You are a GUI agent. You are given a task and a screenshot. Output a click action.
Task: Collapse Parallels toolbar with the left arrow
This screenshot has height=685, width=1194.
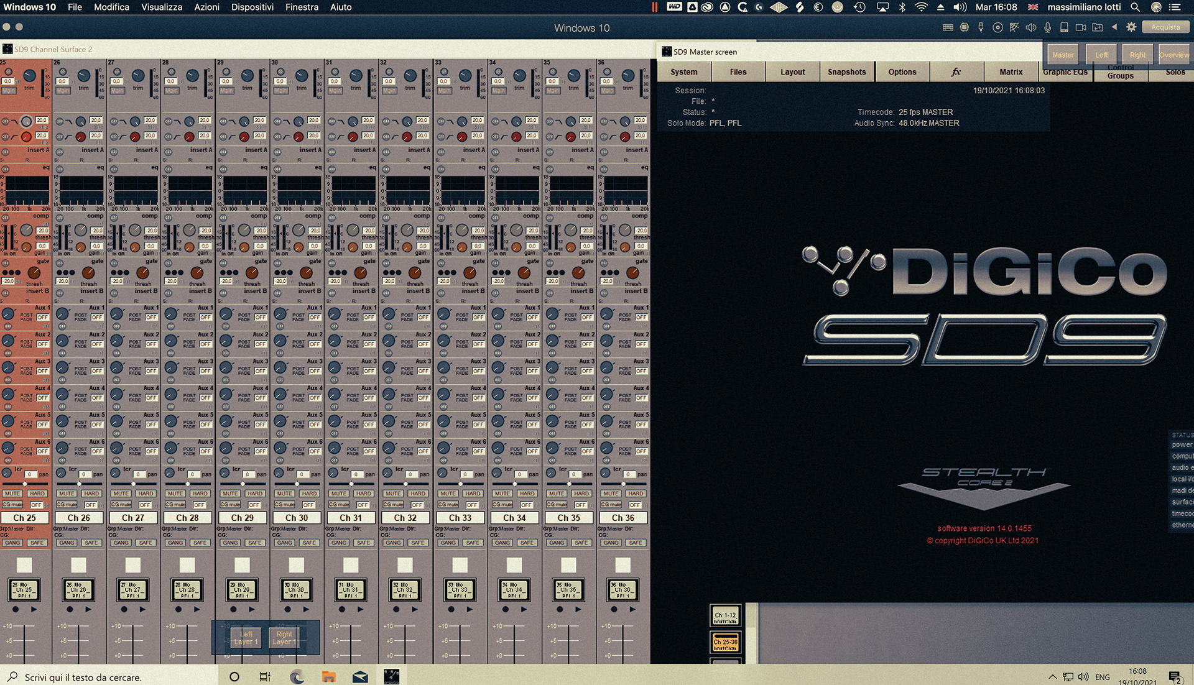1114,27
